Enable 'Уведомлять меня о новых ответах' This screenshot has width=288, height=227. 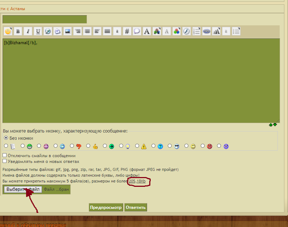coord(5,161)
